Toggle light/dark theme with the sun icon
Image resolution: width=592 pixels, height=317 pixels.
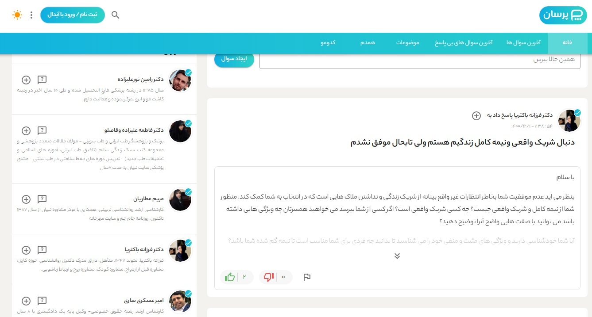17,15
